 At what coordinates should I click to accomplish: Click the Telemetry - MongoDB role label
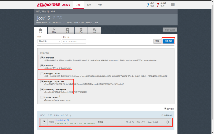point(55,90)
